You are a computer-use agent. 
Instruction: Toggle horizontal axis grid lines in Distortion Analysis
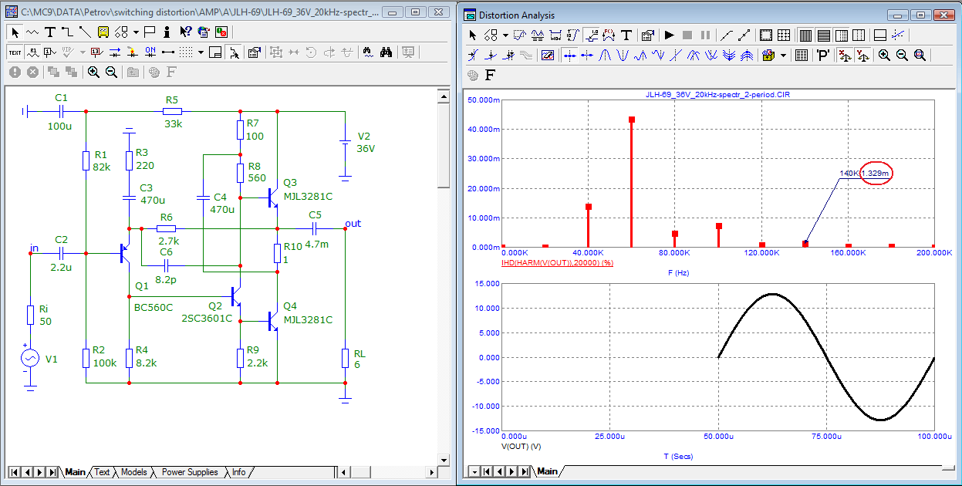(824, 35)
